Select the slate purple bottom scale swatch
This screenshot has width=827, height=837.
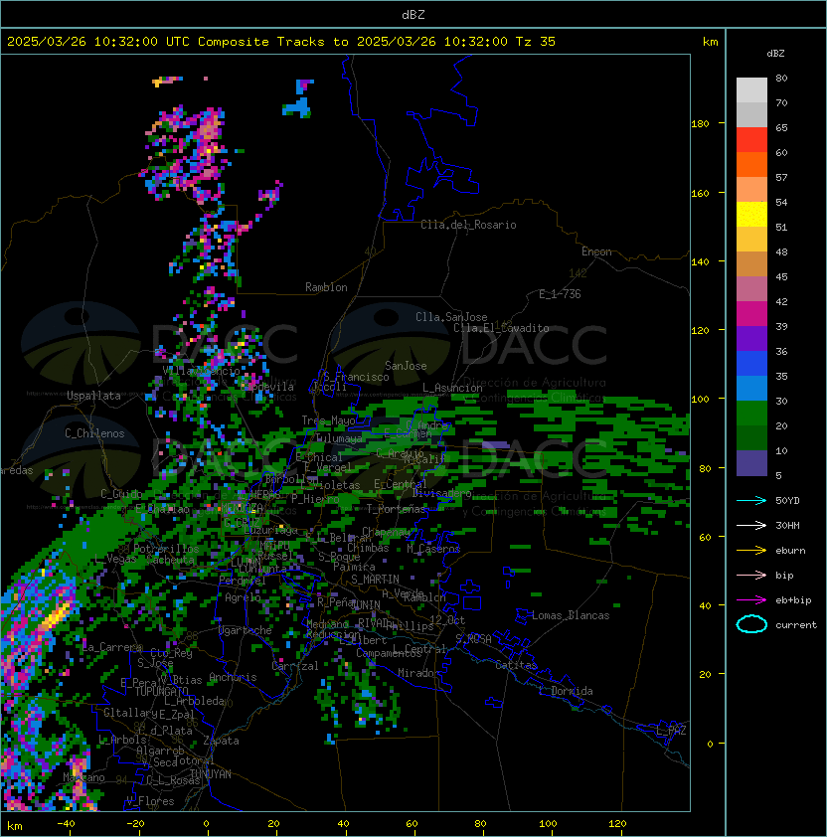tap(751, 463)
